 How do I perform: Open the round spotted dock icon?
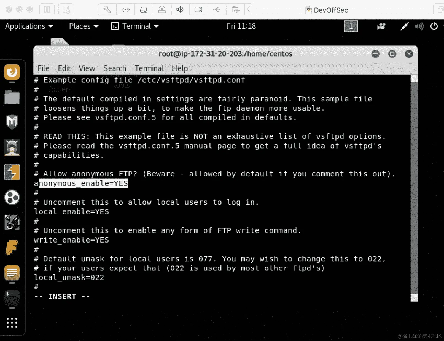(12, 197)
